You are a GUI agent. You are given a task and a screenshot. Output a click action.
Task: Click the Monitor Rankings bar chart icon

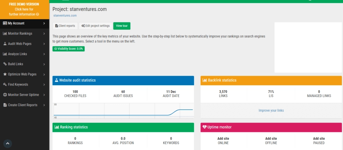point(5,33)
